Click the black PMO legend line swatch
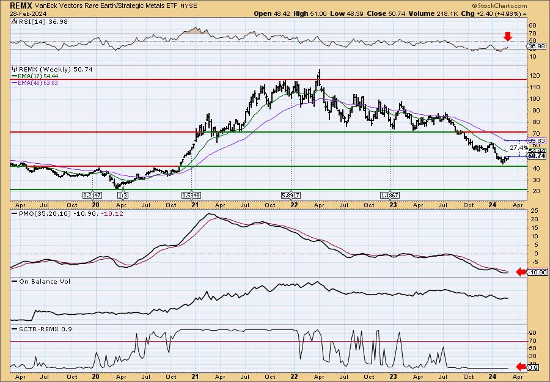The image size is (550, 382). (x=15, y=214)
